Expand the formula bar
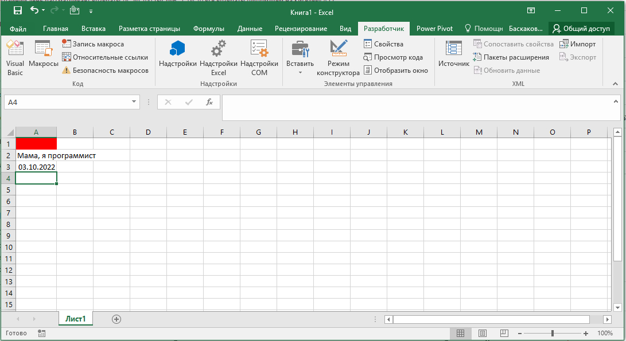This screenshot has width=626, height=341. [616, 102]
